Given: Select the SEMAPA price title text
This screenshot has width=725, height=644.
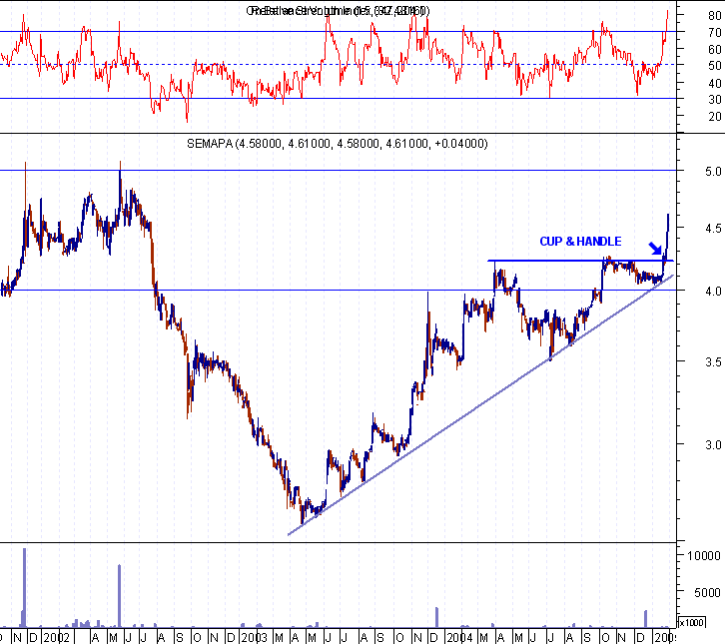Looking at the screenshot, I should (338, 144).
